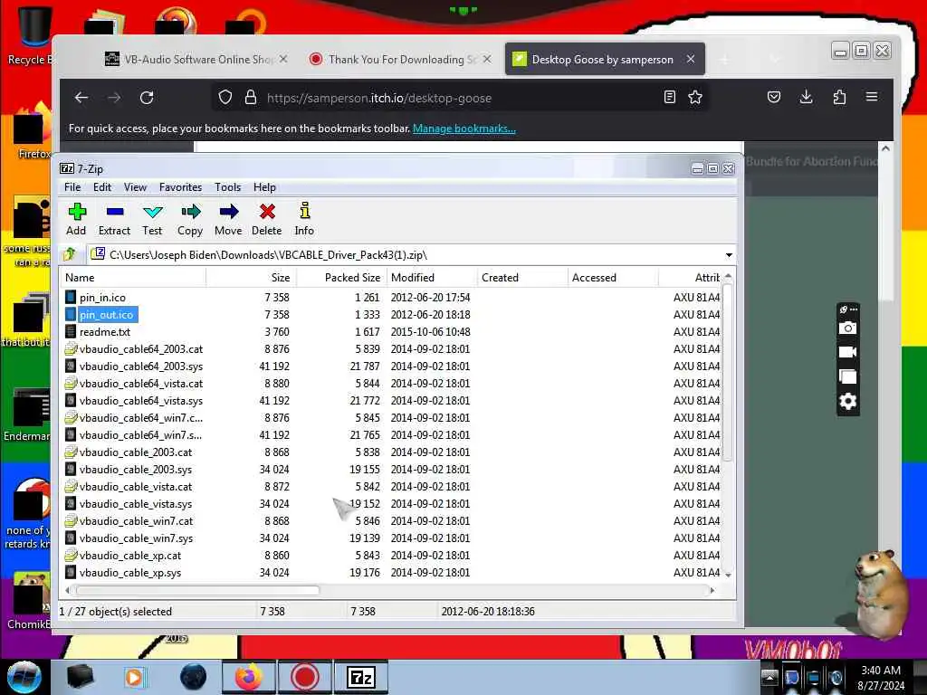The height and width of the screenshot is (695, 927).
Task: Select readme.txt in the archive list
Action: coord(105,332)
